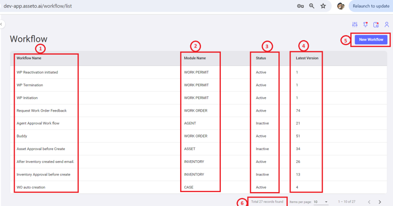Click version 51 cell
The width and height of the screenshot is (393, 206).
pyautogui.click(x=298, y=136)
